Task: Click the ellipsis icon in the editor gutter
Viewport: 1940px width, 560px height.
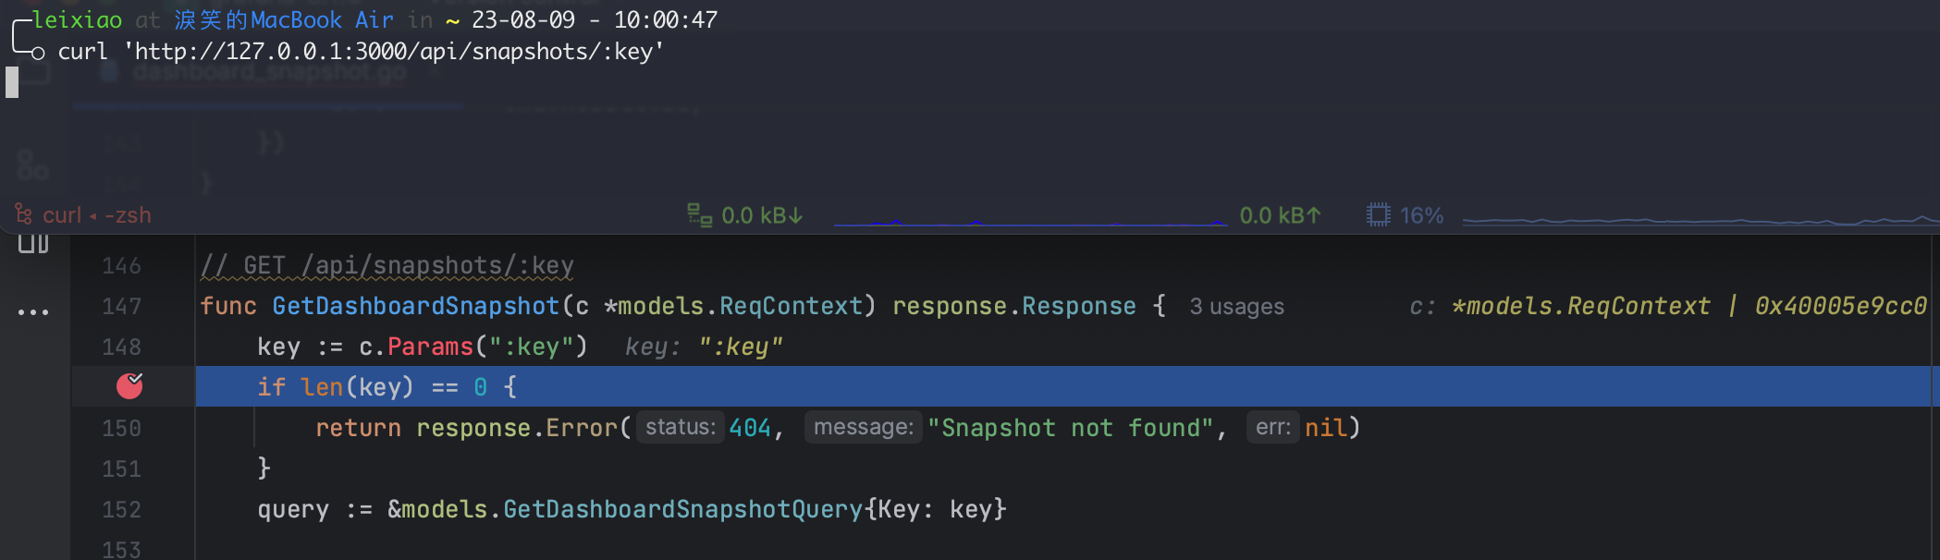Action: click(x=34, y=310)
